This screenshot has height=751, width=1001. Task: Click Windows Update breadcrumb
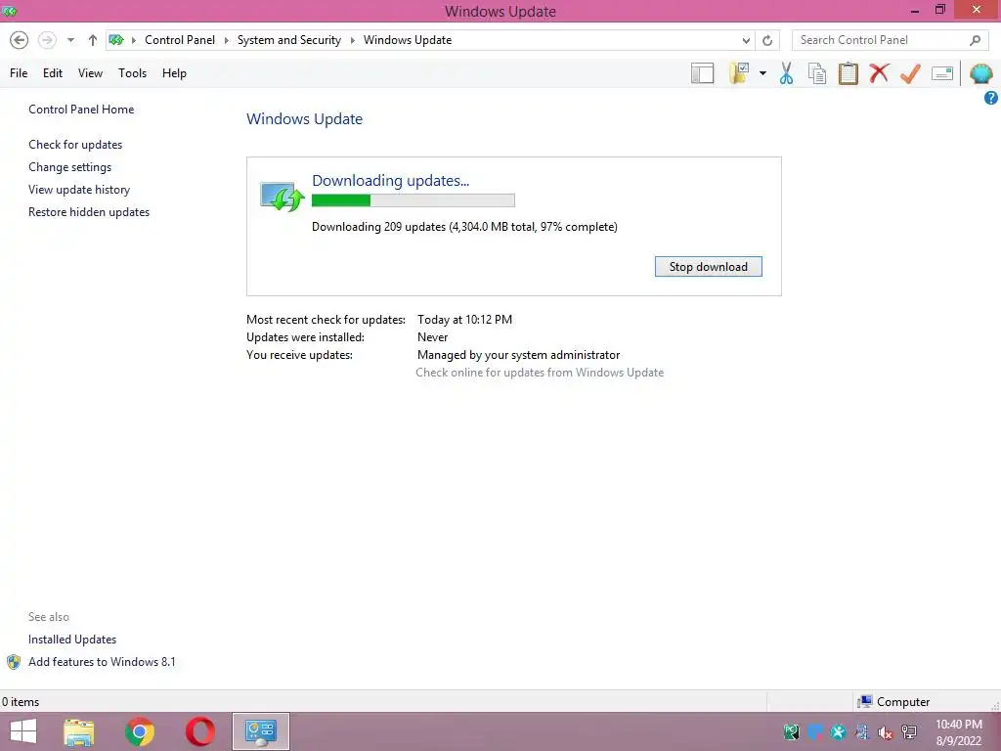[x=408, y=40]
